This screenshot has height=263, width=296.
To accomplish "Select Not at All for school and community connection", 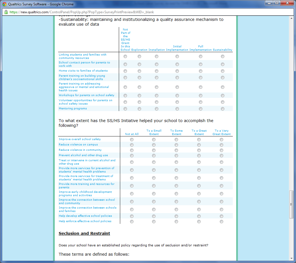I will 132,202.
